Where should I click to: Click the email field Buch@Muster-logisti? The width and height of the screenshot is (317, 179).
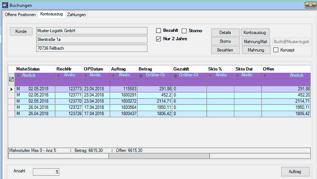[x=291, y=42]
